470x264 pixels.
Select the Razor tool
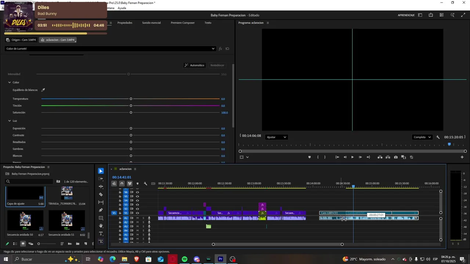click(x=101, y=194)
